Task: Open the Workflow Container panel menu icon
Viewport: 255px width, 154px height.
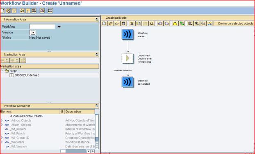Action: (97, 106)
